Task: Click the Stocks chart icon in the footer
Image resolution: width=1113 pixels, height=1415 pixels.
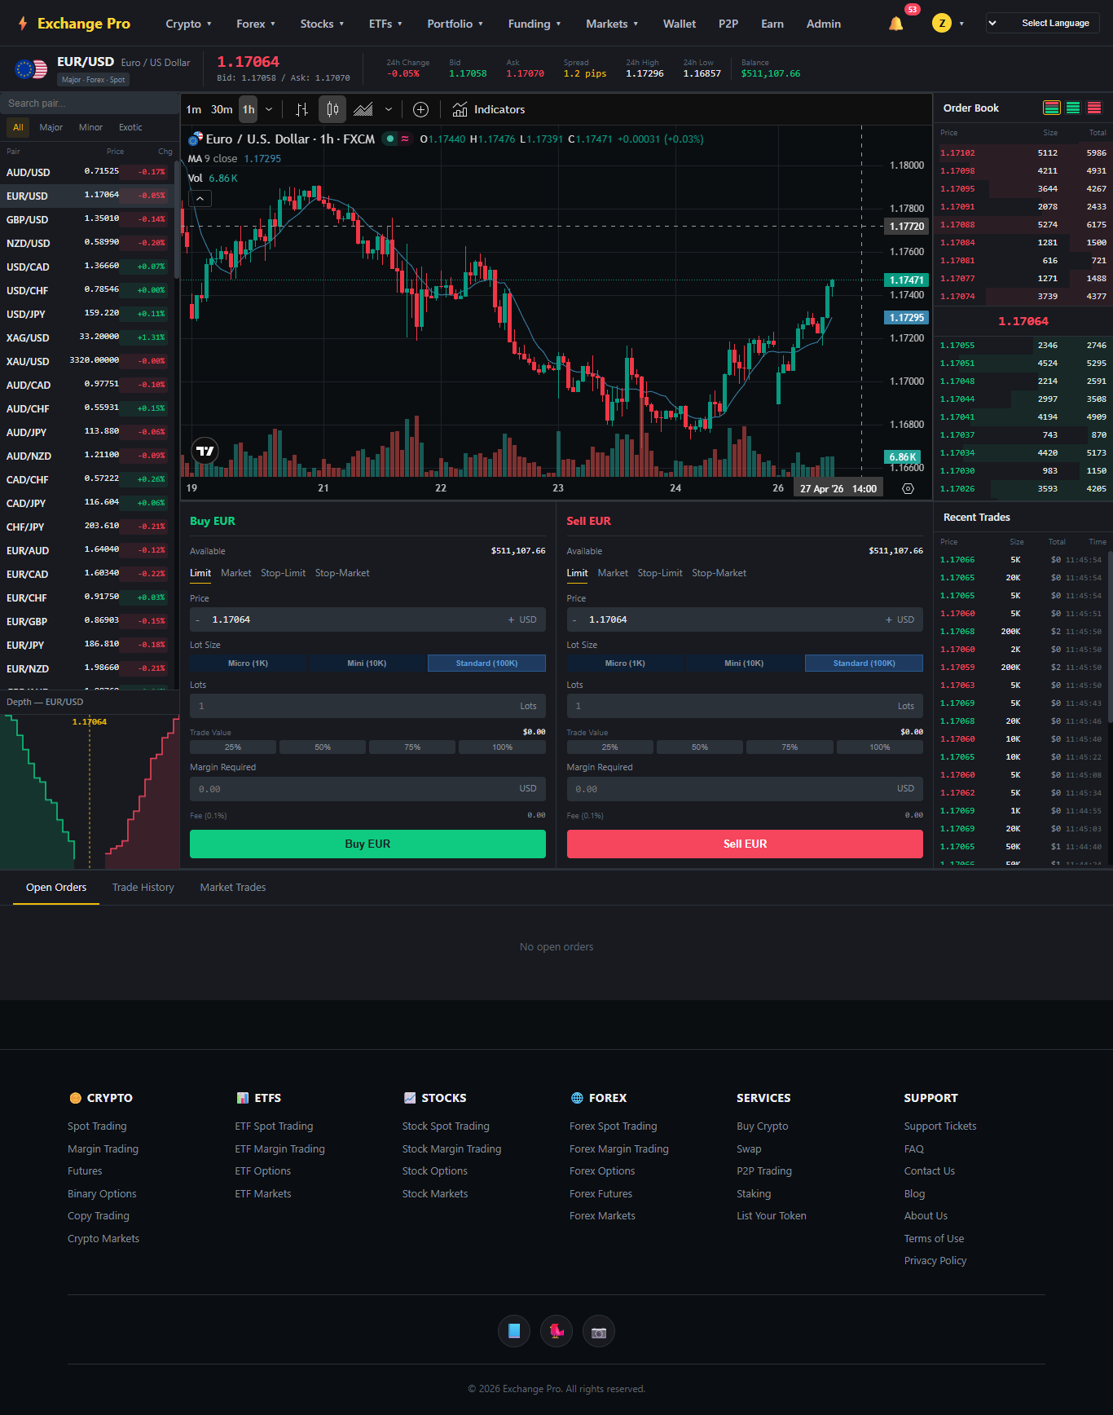Action: [410, 1098]
